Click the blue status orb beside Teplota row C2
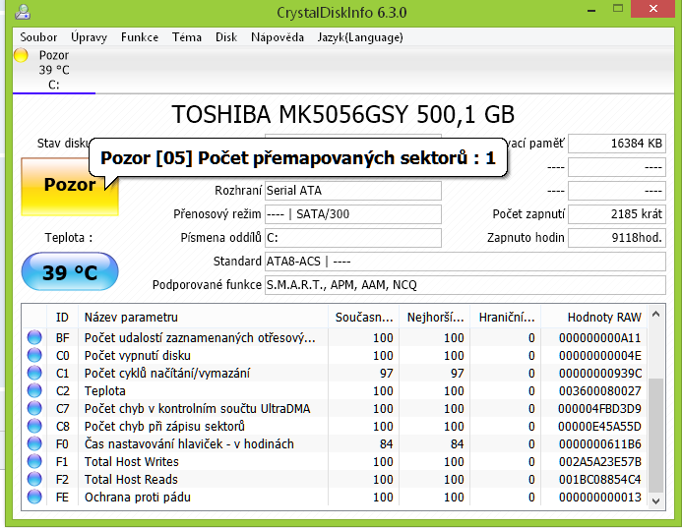 point(35,391)
